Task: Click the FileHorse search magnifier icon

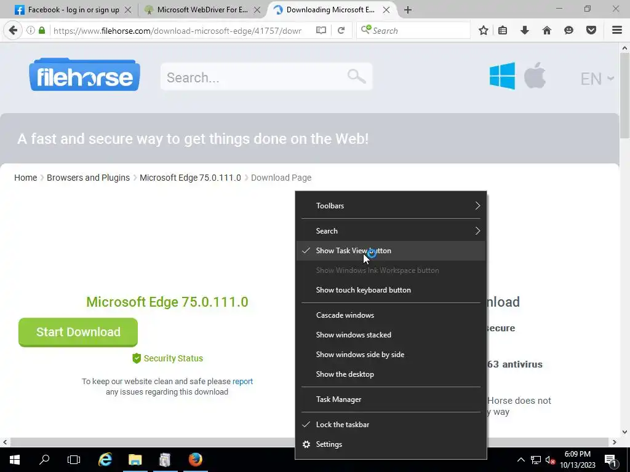Action: pos(356,76)
